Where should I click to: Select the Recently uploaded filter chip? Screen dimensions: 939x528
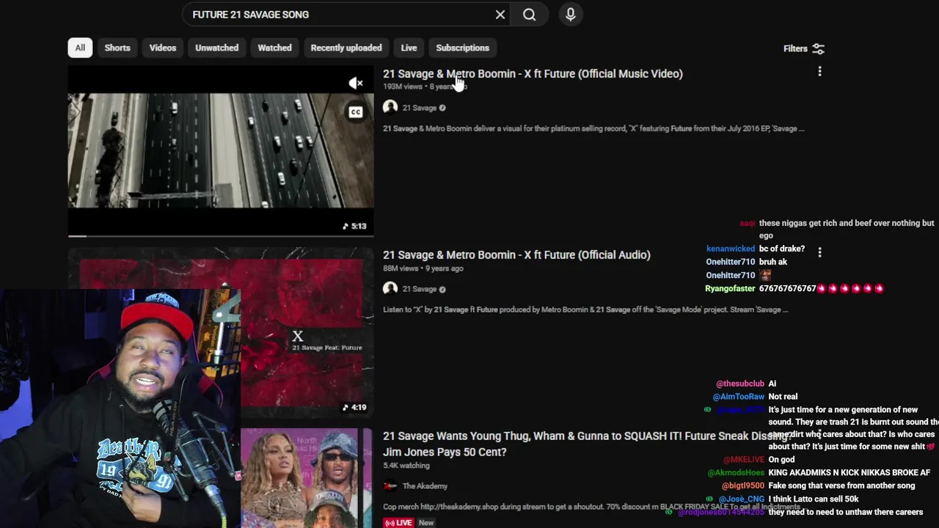point(346,48)
